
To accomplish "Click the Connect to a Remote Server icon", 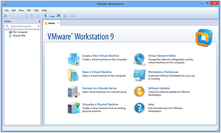I will 73,92.
